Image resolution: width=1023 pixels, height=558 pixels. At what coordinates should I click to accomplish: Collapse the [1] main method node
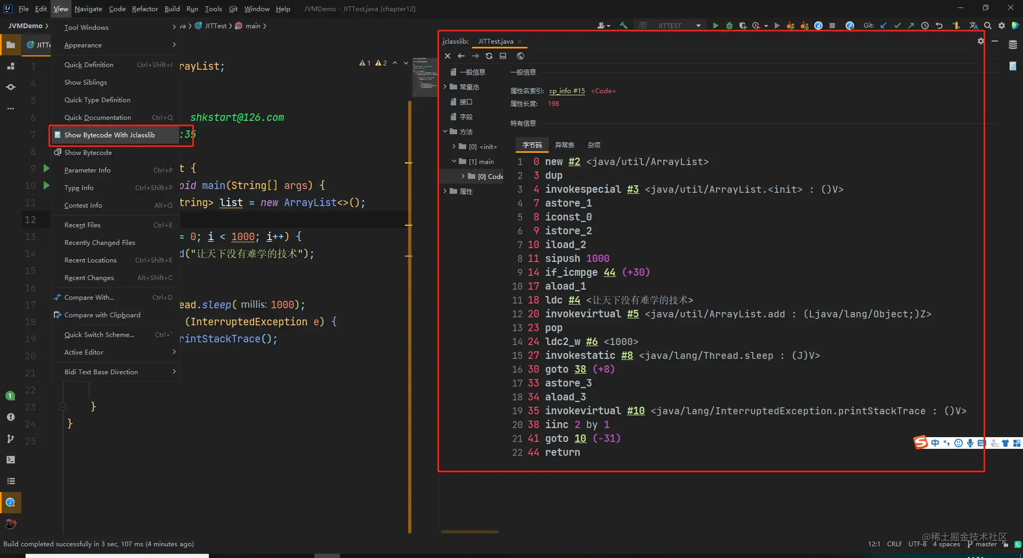click(x=454, y=161)
